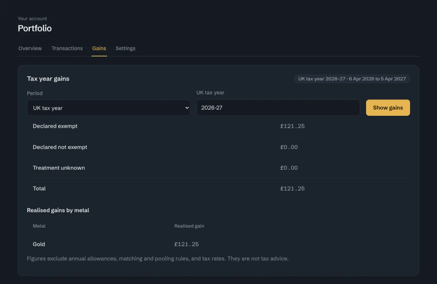The width and height of the screenshot is (437, 284).
Task: Click the tax advice disclaimer note
Action: (x=158, y=259)
